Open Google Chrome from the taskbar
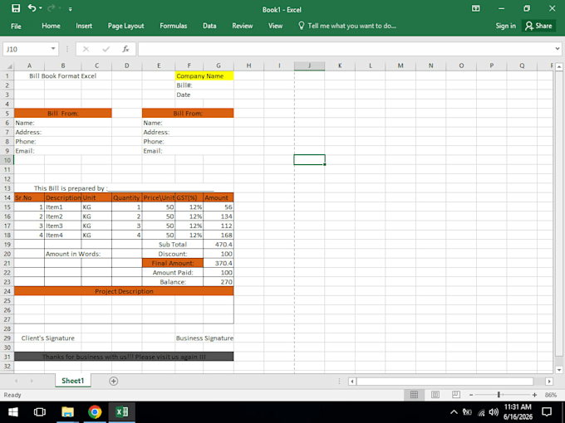The width and height of the screenshot is (565, 423). tap(95, 412)
